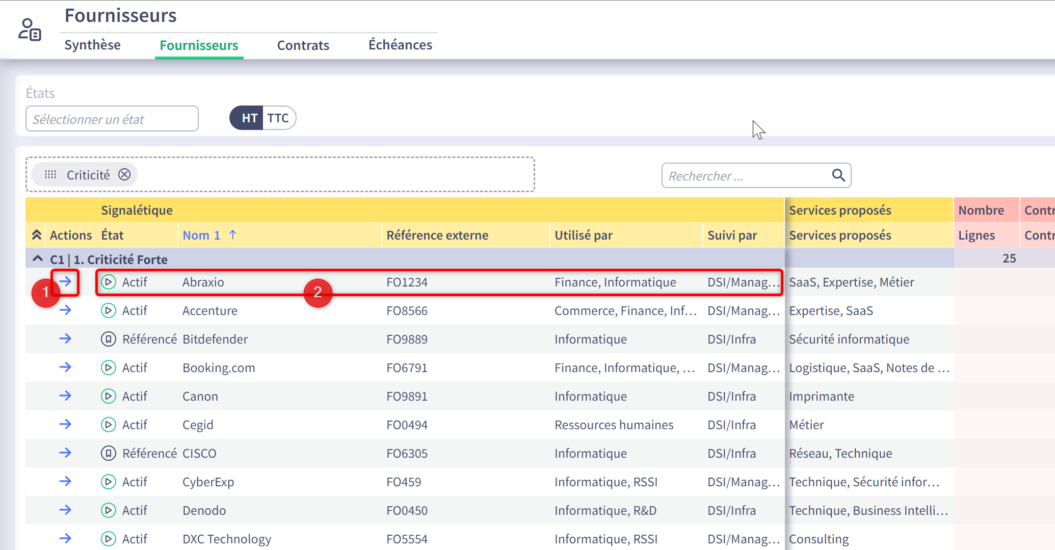Select the Bitdefender supplier name
This screenshot has width=1055, height=550.
(215, 339)
